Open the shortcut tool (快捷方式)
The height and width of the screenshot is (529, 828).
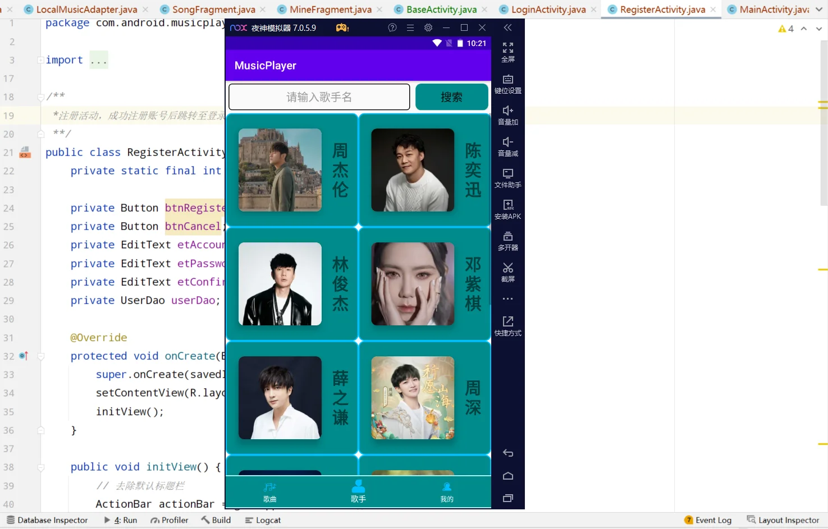coord(508,326)
